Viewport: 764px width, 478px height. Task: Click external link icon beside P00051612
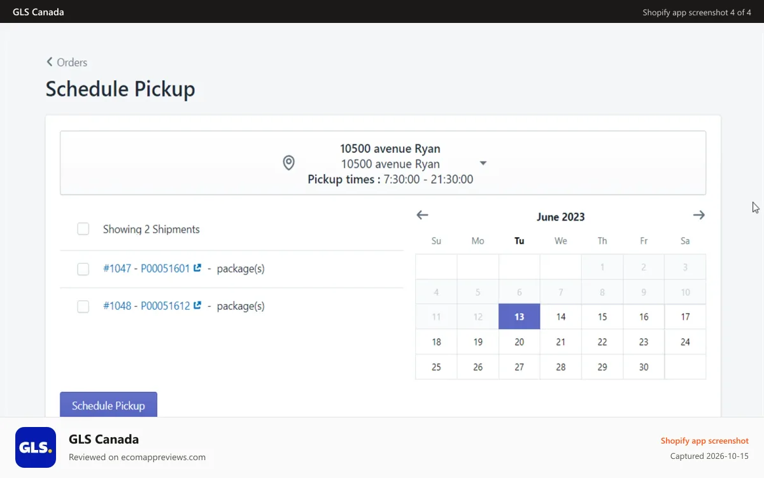197,305
